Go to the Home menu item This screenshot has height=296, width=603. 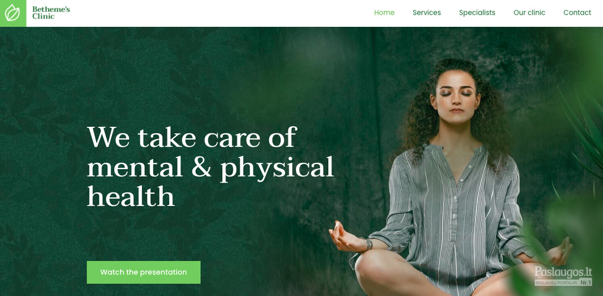384,13
